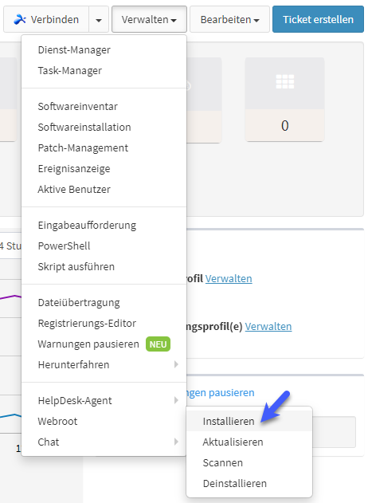Click the Verwalten link beside ngsprofil(e)
The height and width of the screenshot is (503, 368).
(268, 326)
